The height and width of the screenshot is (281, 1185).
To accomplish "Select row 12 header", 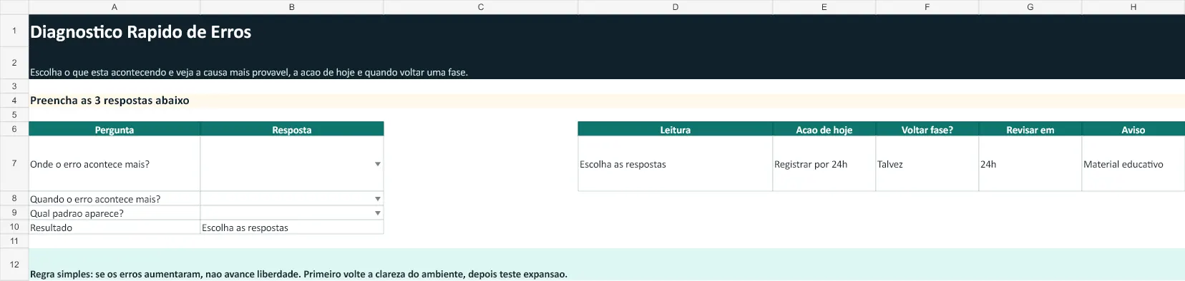I will (14, 265).
